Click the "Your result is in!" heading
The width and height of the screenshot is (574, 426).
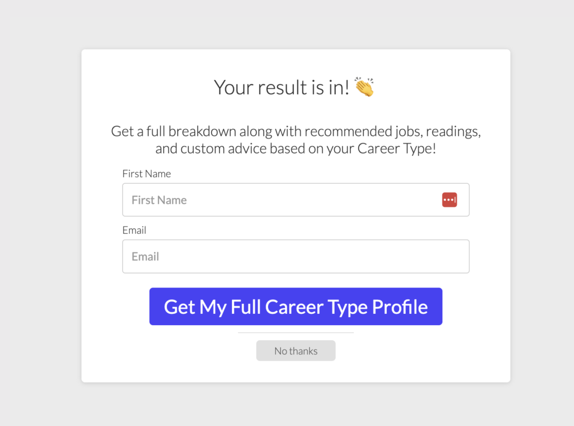282,87
